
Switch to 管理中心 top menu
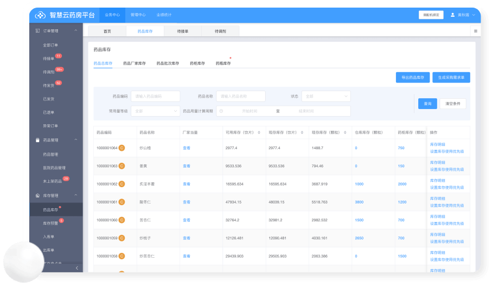tap(138, 15)
